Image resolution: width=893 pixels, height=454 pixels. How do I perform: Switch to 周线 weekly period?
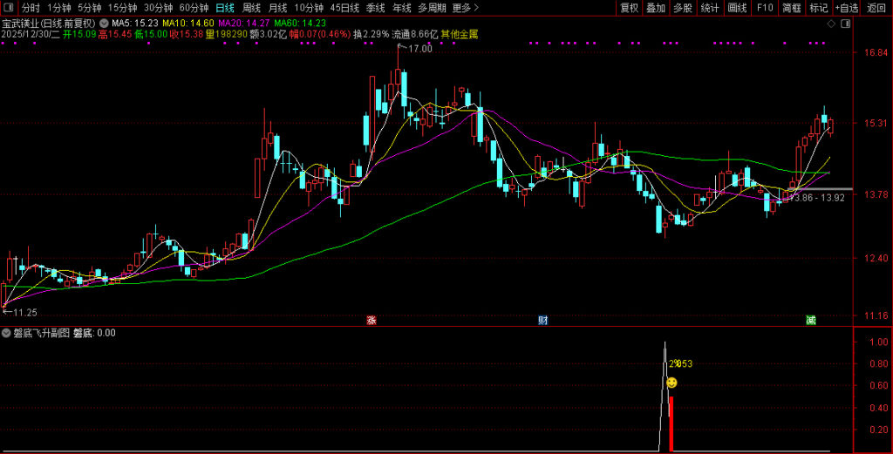(x=251, y=8)
